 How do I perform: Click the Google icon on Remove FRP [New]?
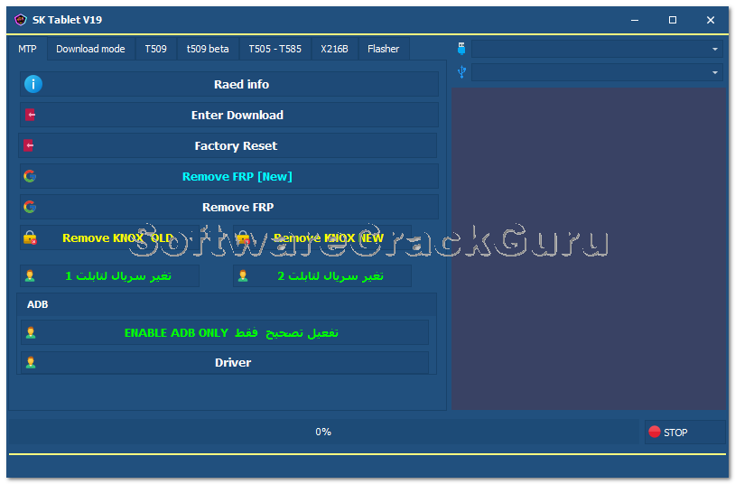(30, 176)
